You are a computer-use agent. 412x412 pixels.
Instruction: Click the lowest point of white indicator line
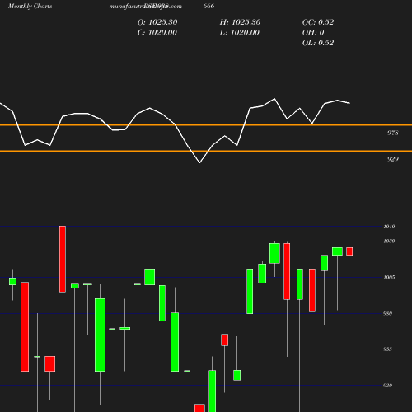(199, 162)
